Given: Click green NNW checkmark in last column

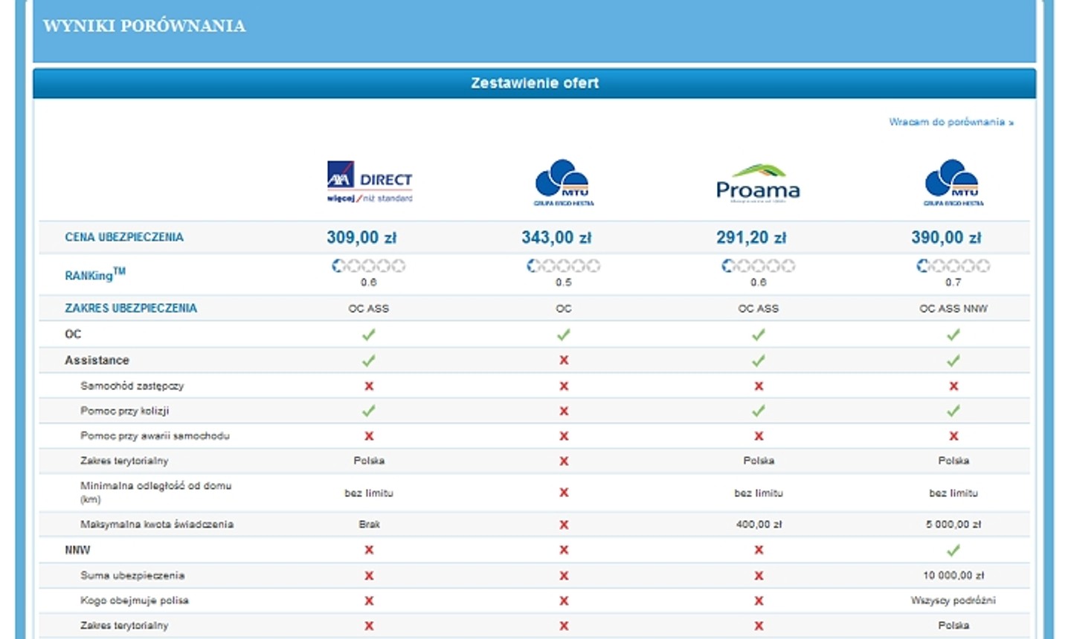Looking at the screenshot, I should point(953,551).
